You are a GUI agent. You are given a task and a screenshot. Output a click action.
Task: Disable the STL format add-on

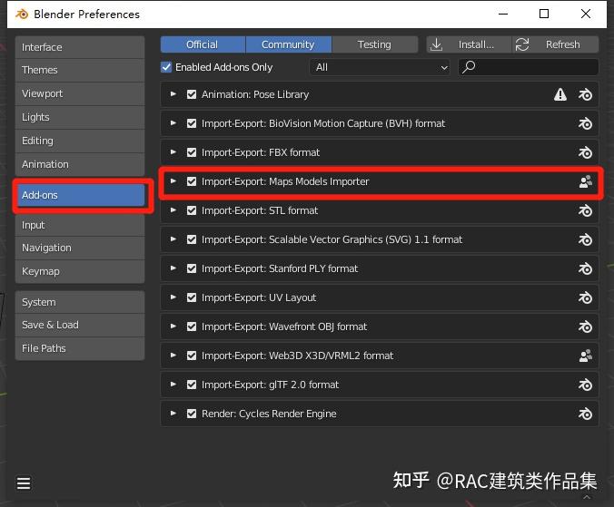[x=192, y=210]
